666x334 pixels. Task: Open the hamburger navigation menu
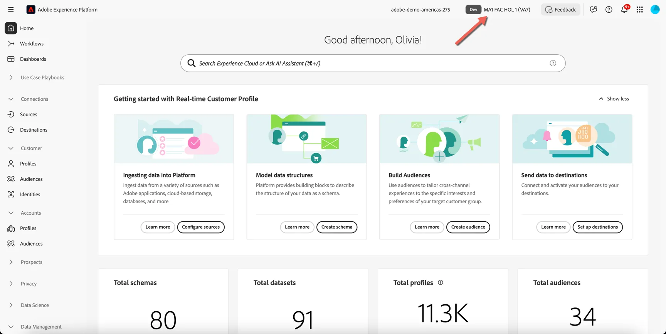click(11, 10)
